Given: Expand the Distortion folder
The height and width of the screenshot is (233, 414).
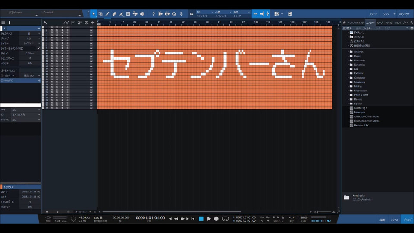Looking at the screenshot, I should pyautogui.click(x=348, y=60).
